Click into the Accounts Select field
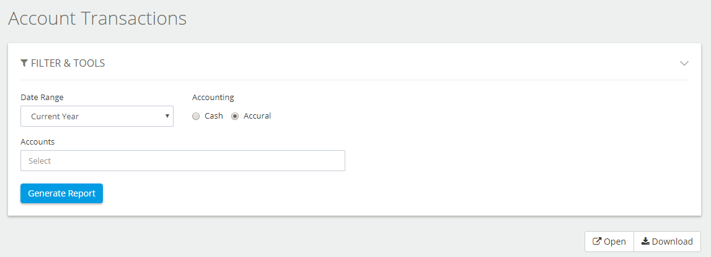711x257 pixels. [x=183, y=161]
